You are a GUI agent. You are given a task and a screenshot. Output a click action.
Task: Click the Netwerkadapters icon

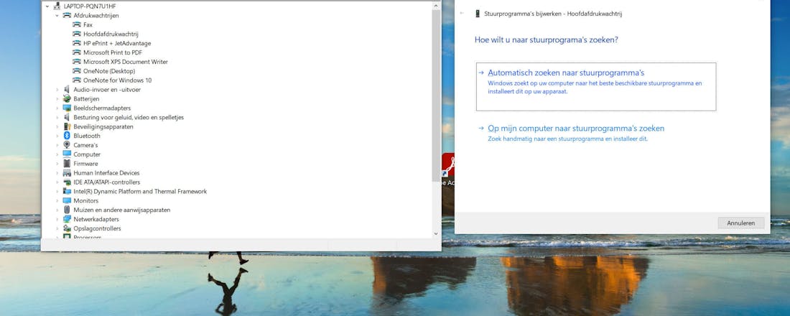(67, 219)
